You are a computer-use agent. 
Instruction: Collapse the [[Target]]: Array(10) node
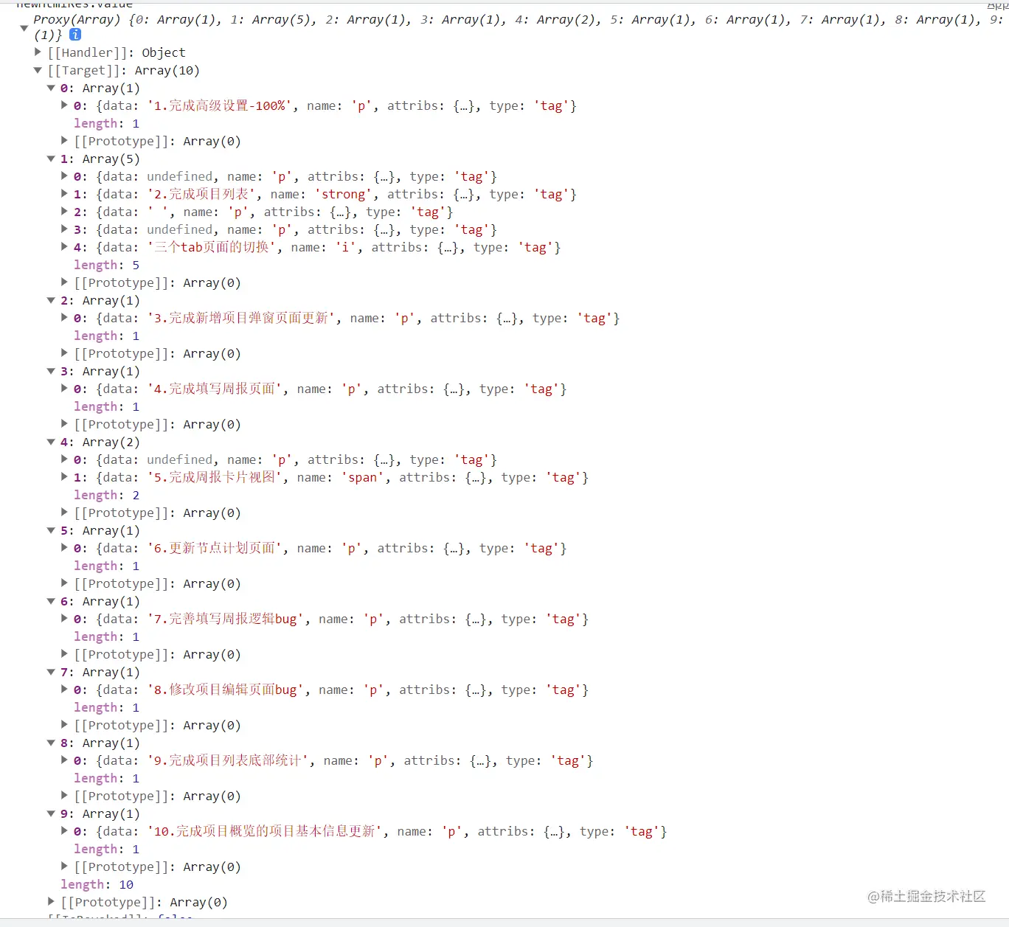(38, 70)
